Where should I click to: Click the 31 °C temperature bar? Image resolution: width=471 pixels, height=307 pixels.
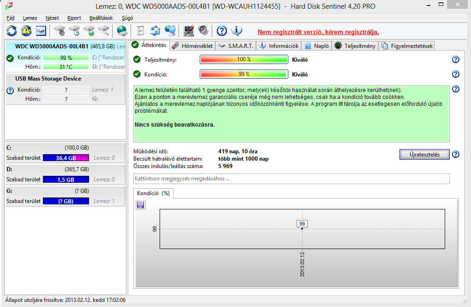(66, 67)
